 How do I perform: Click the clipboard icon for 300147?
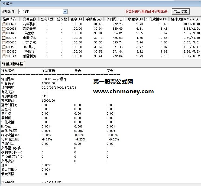coord(4,56)
